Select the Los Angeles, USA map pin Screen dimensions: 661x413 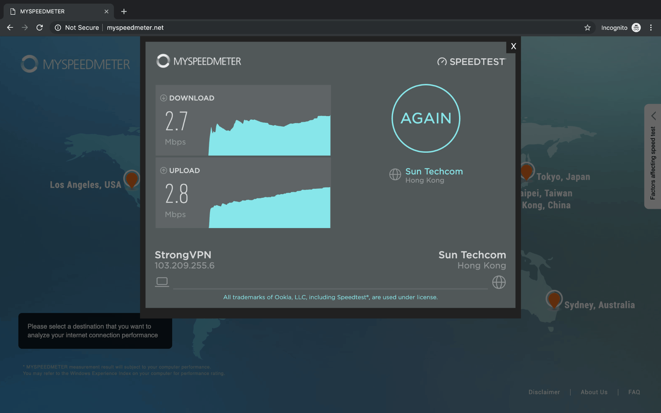[x=132, y=179]
